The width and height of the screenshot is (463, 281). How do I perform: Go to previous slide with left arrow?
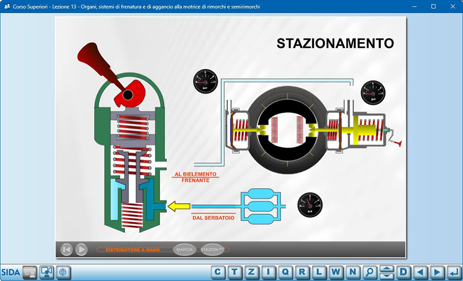(x=420, y=272)
